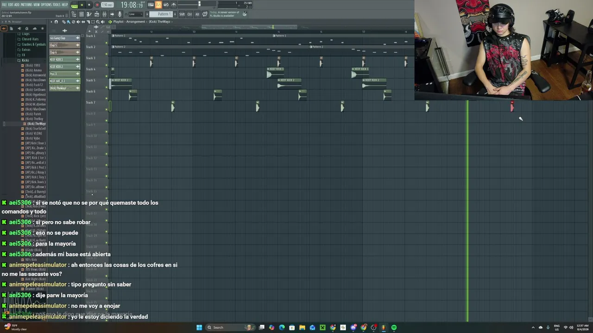The image size is (593, 333).
Task: Click the red record button
Action: 97,5
